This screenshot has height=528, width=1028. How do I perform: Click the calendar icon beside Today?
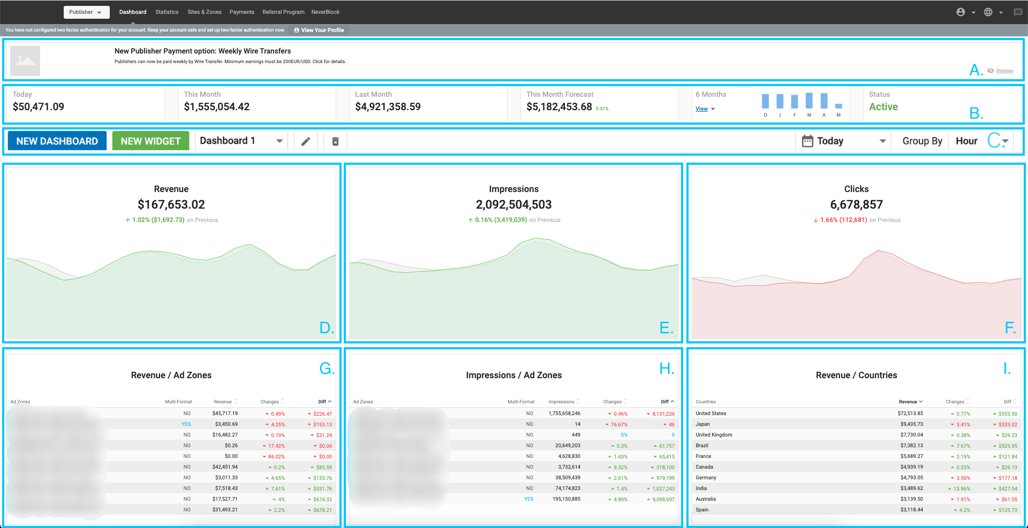(x=808, y=141)
